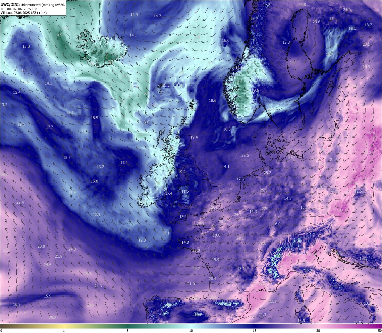Click the 15.0 value label

26,46
